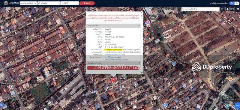Focus the parcel number field showing 23589

point(70,3)
